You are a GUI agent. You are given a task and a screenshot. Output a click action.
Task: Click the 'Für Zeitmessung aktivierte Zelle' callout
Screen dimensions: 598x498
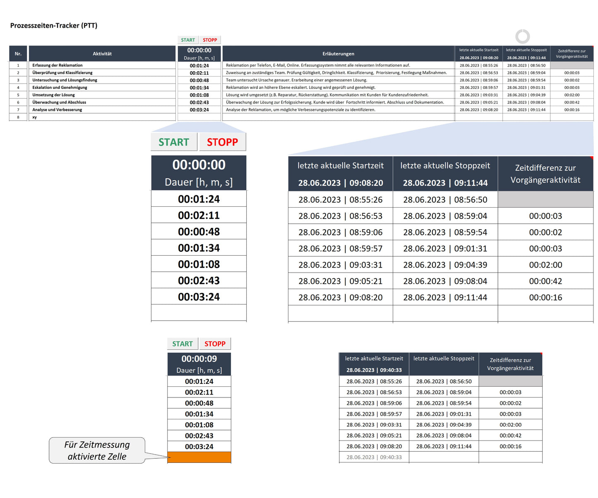tap(97, 450)
